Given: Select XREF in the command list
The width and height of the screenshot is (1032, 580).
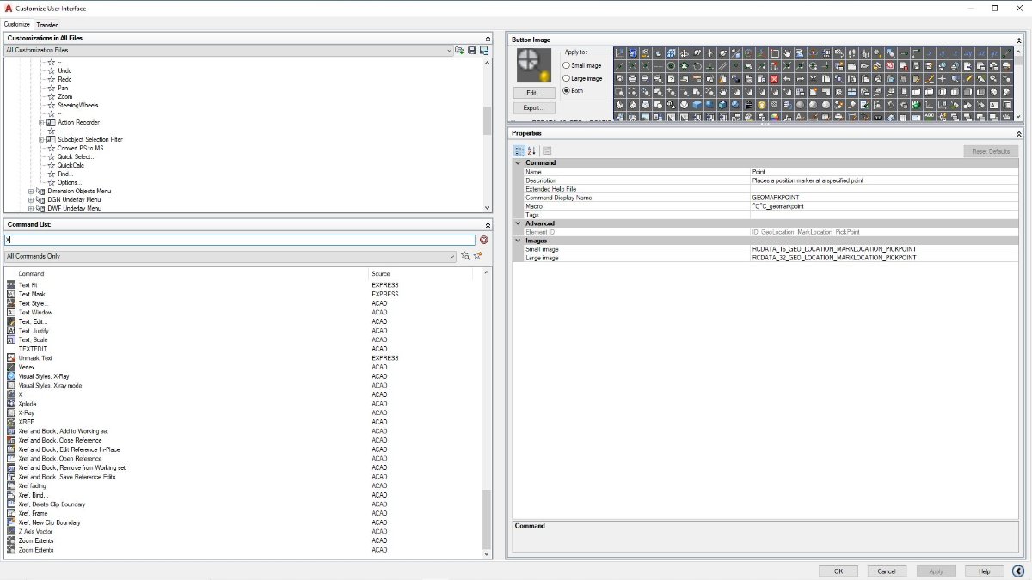Looking at the screenshot, I should [x=27, y=422].
